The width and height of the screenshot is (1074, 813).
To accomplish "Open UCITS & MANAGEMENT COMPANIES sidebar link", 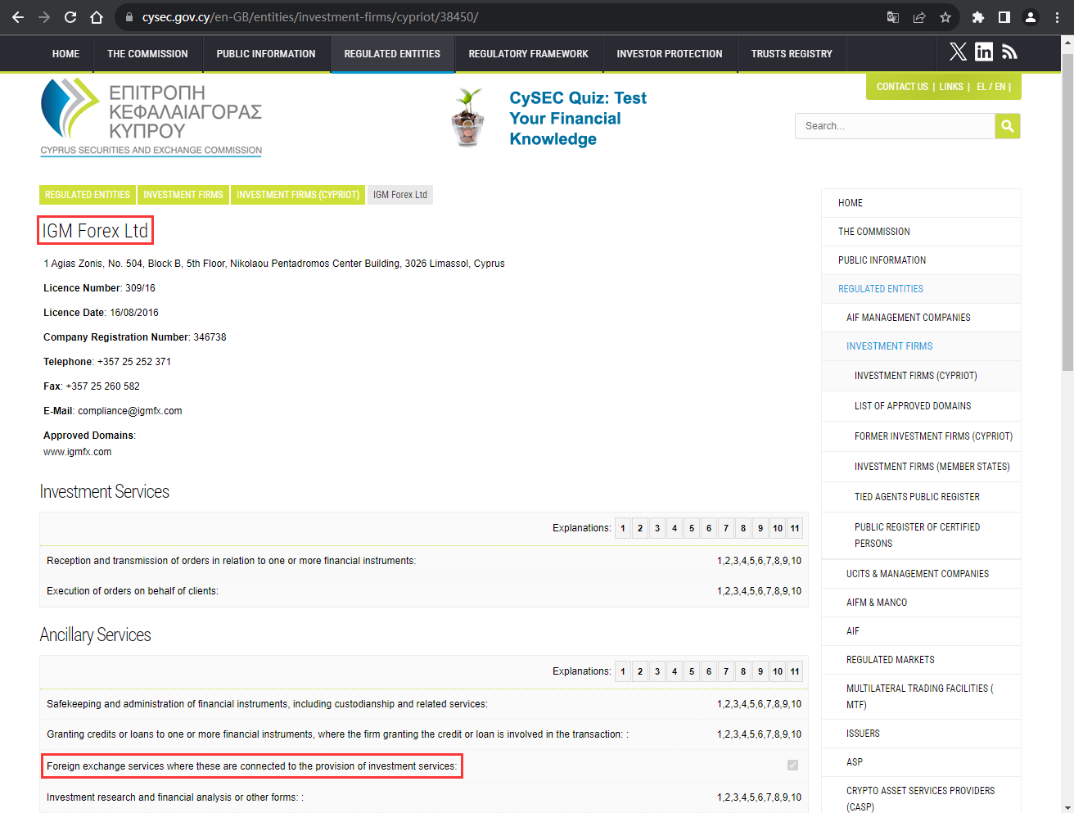I will (x=921, y=574).
